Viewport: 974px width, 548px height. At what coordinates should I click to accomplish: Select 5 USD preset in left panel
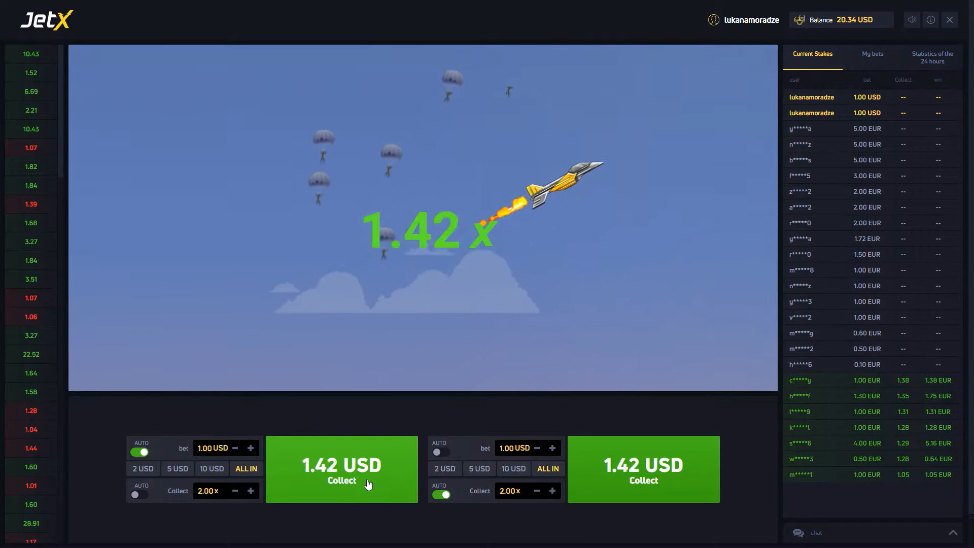178,469
